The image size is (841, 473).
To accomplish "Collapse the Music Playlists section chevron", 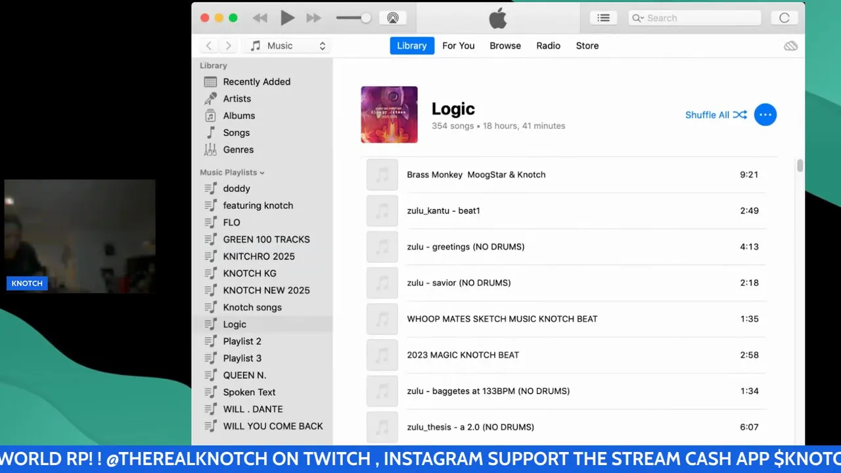I will pos(261,173).
